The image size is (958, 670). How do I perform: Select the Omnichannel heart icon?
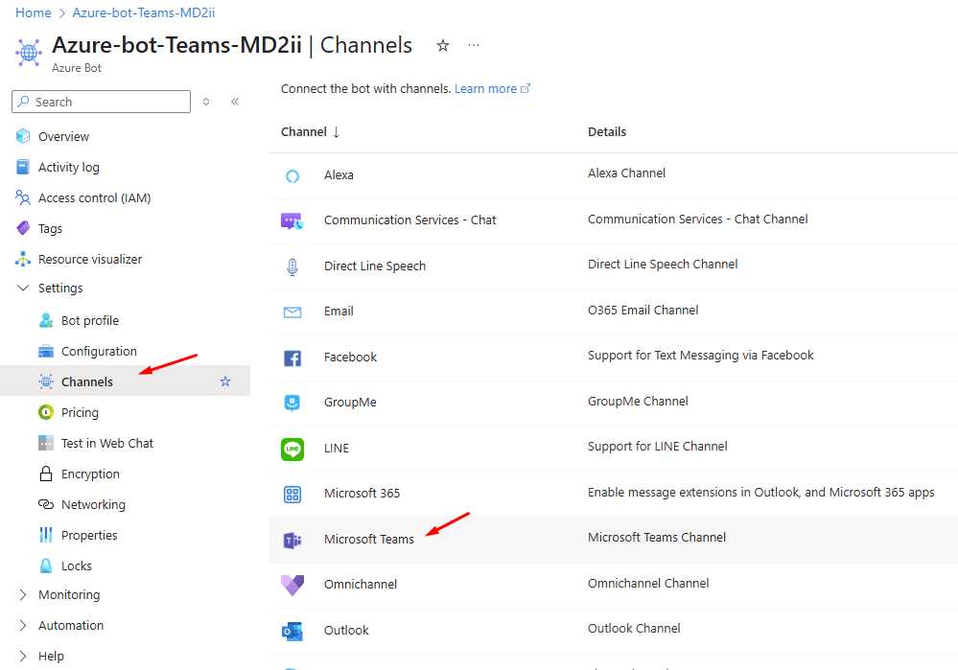(292, 585)
